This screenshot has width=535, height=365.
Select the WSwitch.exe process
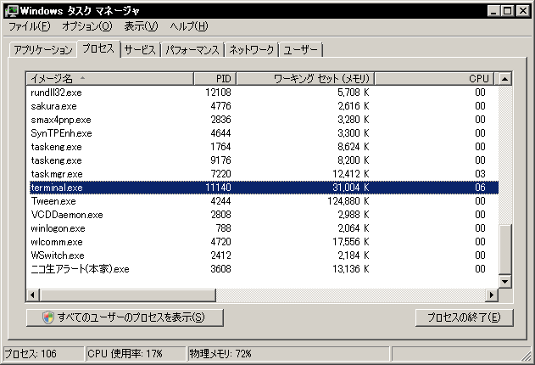click(x=264, y=255)
